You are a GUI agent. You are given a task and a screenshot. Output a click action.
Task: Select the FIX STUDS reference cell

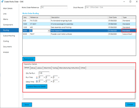[40, 20]
